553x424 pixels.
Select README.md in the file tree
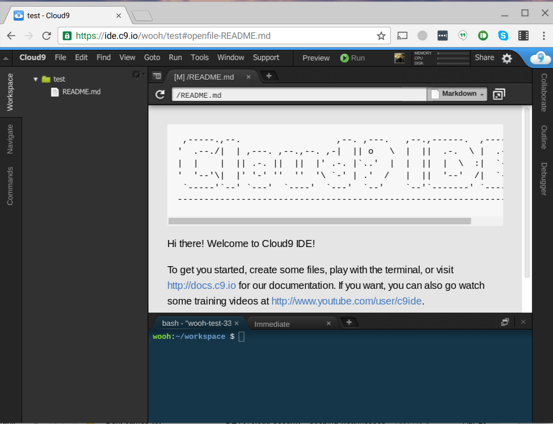pyautogui.click(x=81, y=92)
